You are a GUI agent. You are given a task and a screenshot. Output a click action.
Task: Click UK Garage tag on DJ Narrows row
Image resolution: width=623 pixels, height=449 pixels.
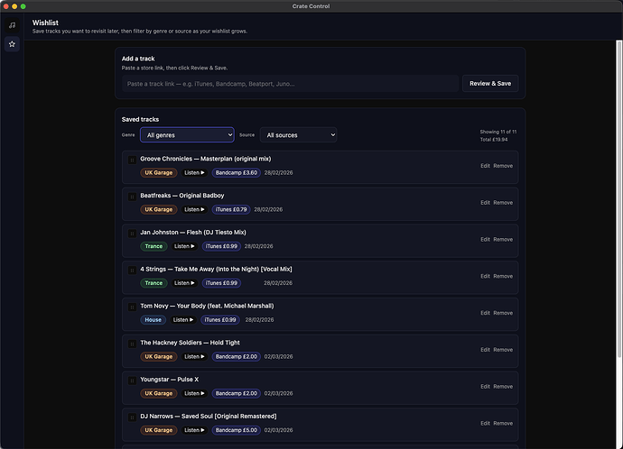click(159, 430)
